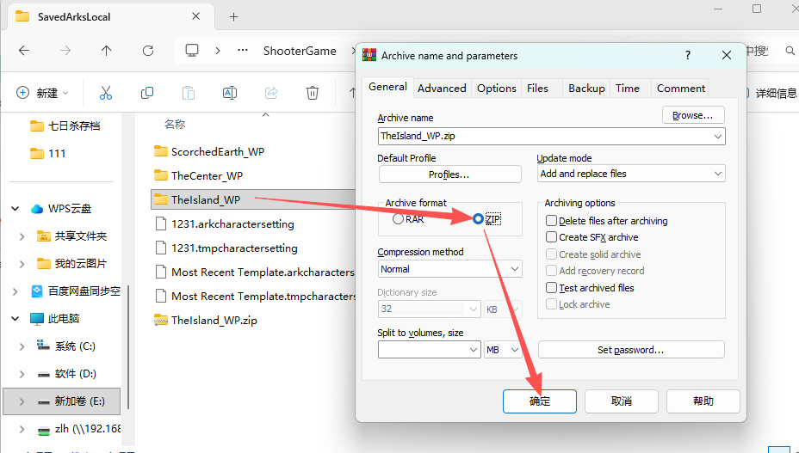
Task: Go back with the left arrow button
Action: click(24, 51)
